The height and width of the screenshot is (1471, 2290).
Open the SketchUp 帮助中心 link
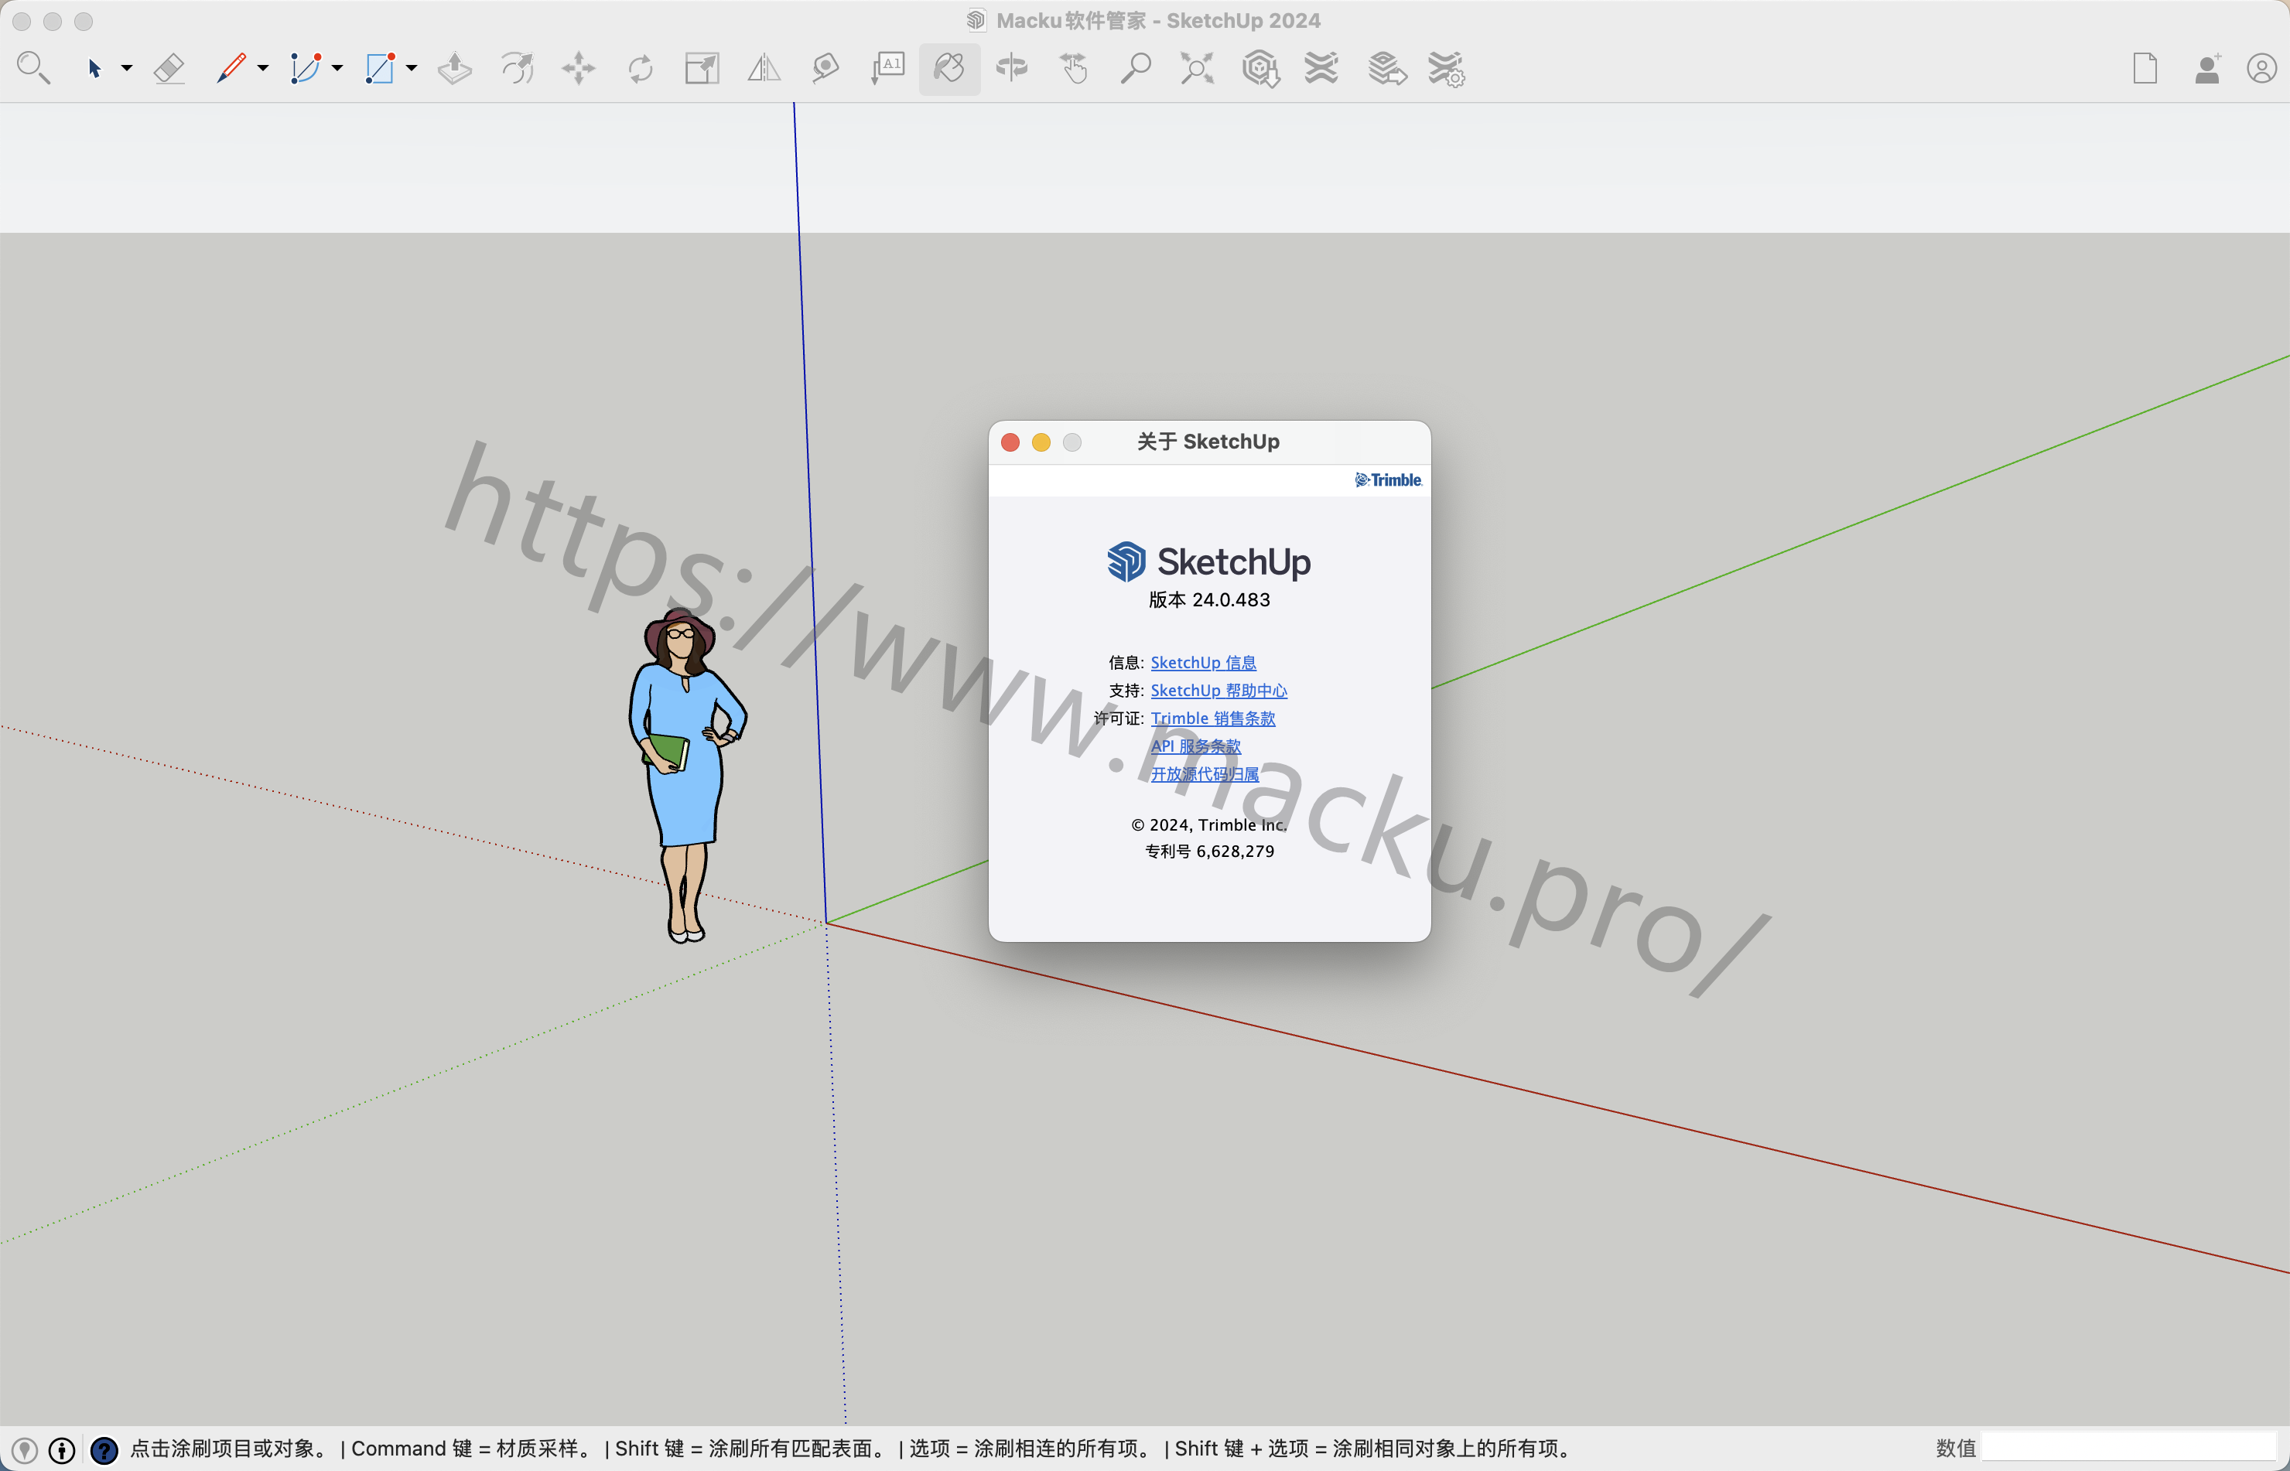tap(1219, 690)
